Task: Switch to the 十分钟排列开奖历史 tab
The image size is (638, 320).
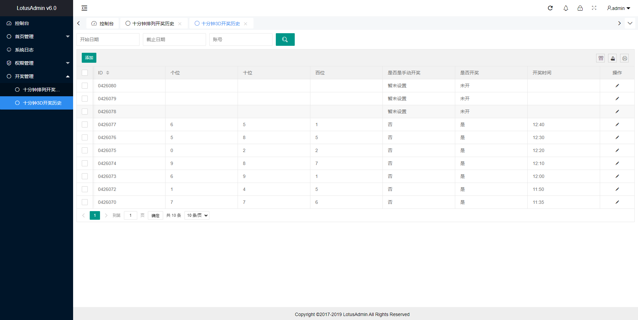Action: (153, 24)
